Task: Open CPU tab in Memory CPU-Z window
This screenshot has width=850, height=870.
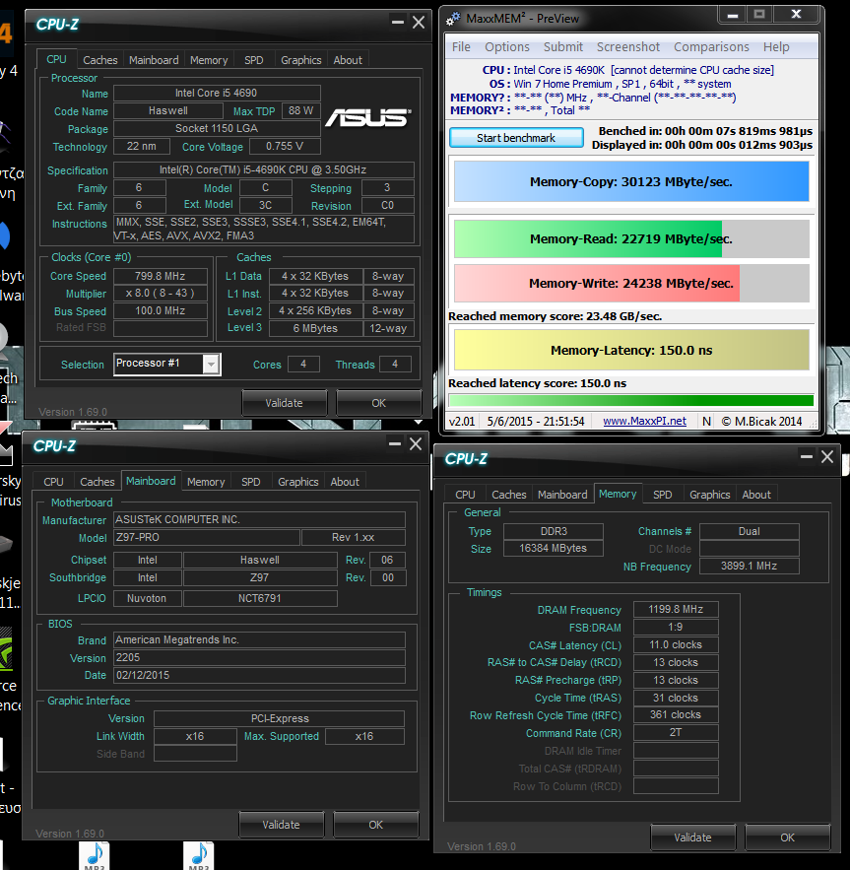Action: click(x=465, y=495)
